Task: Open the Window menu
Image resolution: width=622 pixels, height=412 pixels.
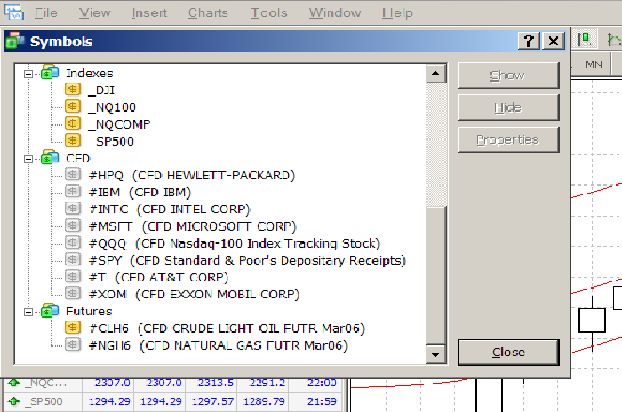Action: click(x=335, y=12)
